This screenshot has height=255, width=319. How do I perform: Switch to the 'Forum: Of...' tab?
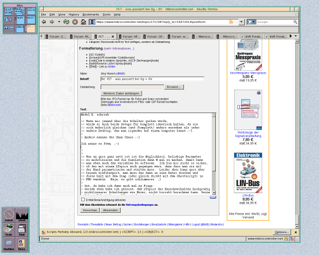tap(154, 36)
